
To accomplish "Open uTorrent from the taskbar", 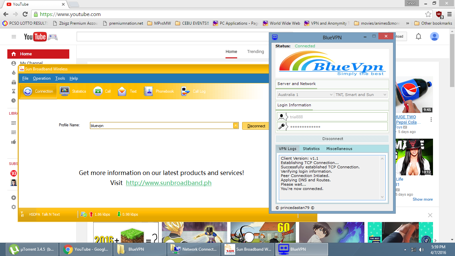I will click(x=32, y=249).
